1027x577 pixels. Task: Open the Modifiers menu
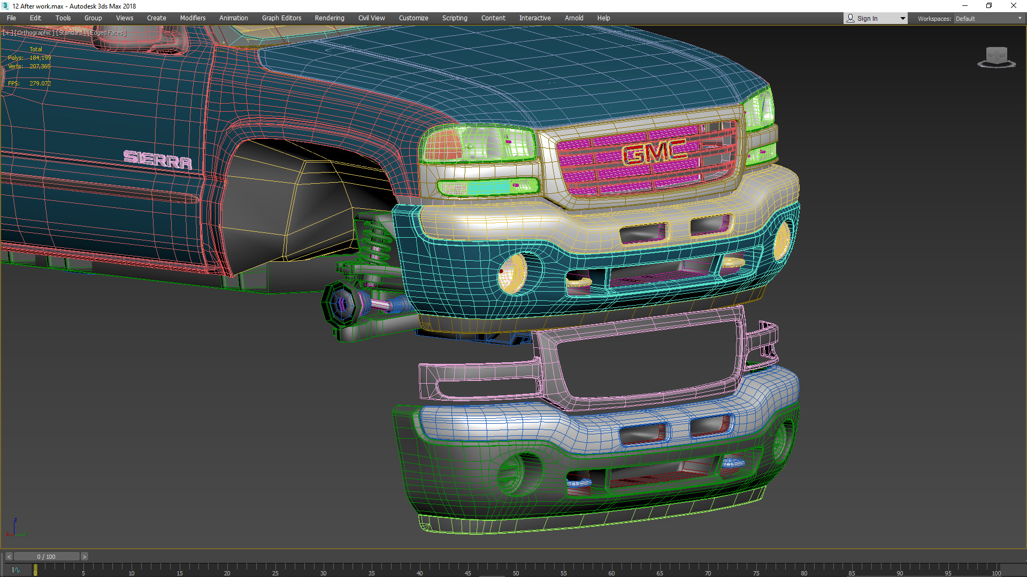(193, 18)
